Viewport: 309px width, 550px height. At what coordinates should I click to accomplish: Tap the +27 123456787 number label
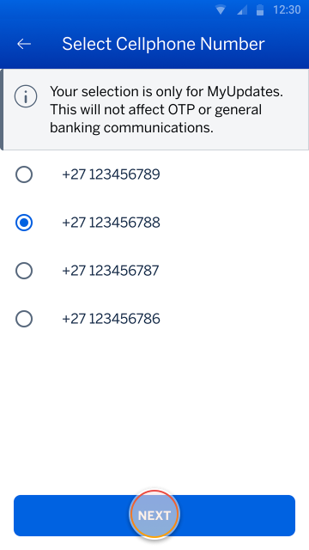[111, 271]
